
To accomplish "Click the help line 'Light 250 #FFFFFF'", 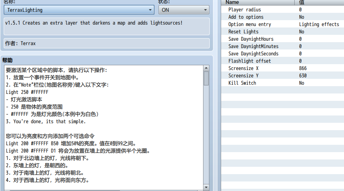I will click(27, 92).
